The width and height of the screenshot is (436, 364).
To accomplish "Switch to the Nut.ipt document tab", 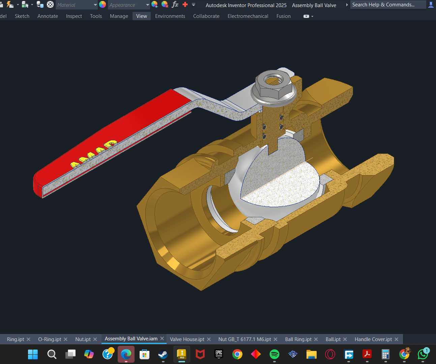I will click(83, 339).
